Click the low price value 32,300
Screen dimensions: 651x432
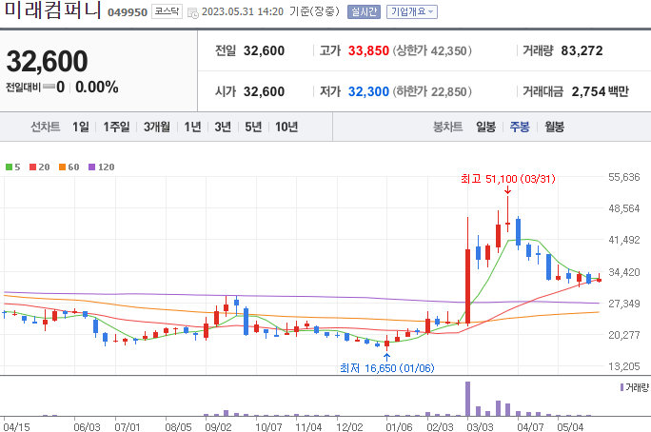(x=368, y=91)
